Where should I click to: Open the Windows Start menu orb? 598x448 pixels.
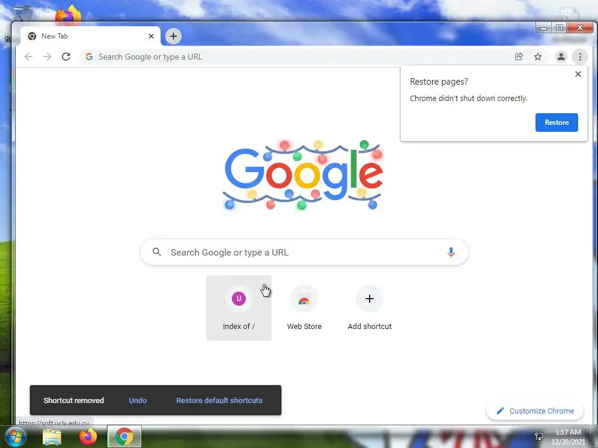15,436
